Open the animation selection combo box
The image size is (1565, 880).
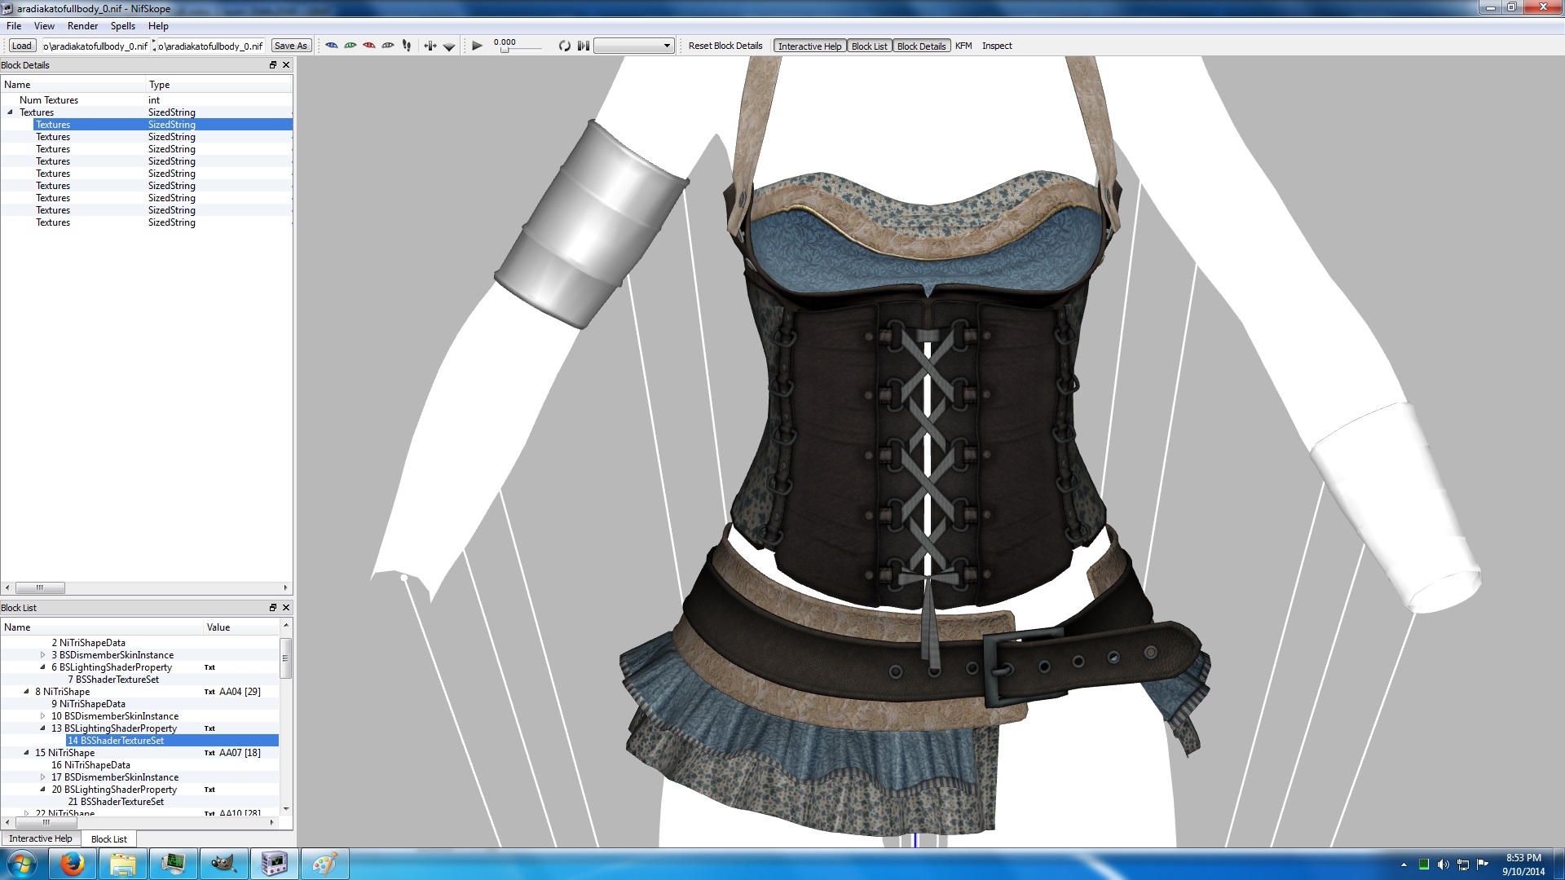pos(634,46)
